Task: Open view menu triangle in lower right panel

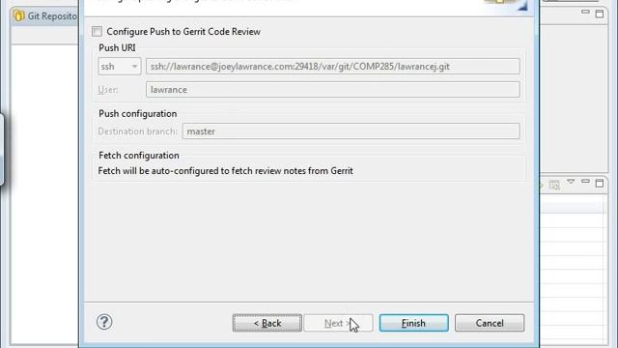Action: [x=571, y=182]
